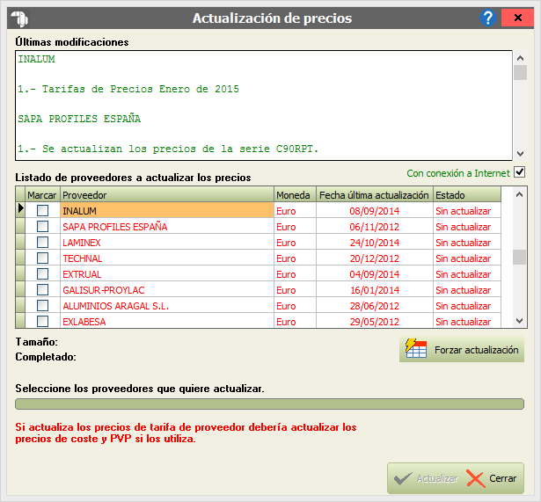
Task: Select the INALUM provider cell
Action: click(167, 211)
